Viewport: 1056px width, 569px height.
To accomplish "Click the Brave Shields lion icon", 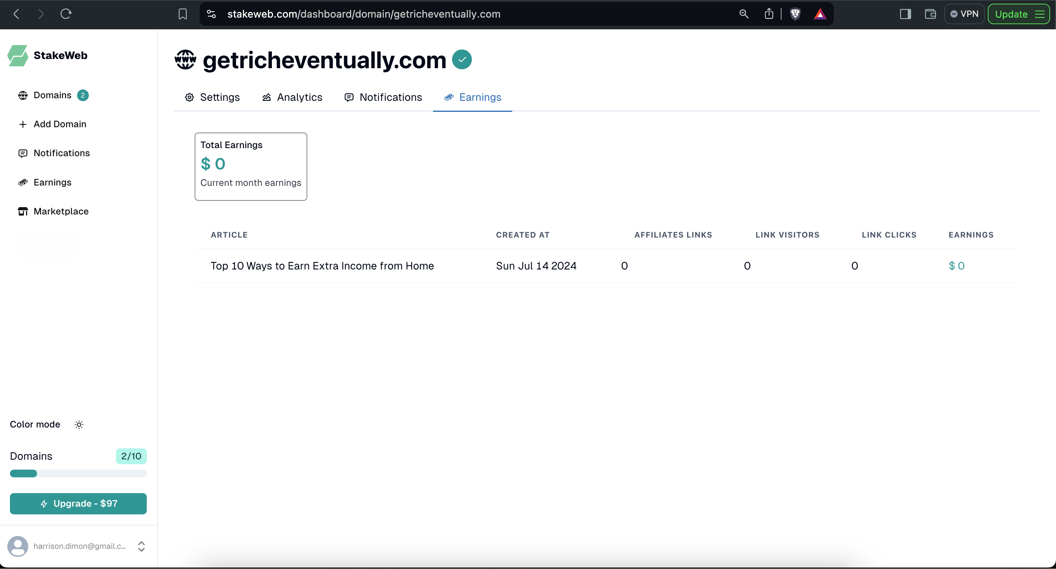I will (x=795, y=14).
